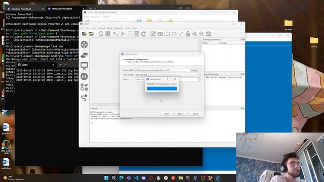The image size is (324, 182).
Task: Open the Файл menu in VirtualBox Manager
Action: (86, 17)
